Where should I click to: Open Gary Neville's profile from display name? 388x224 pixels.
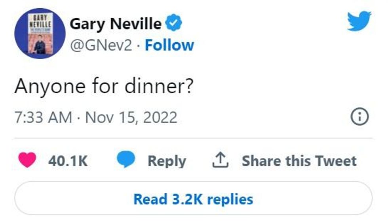[116, 24]
